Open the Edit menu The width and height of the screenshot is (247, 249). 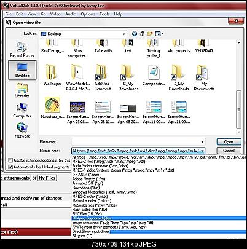(x=19, y=14)
